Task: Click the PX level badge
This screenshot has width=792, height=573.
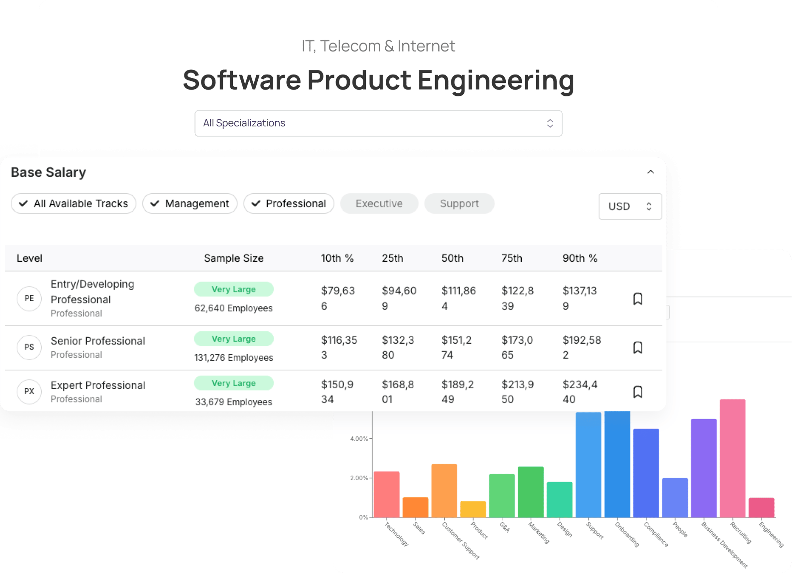Action: [29, 392]
